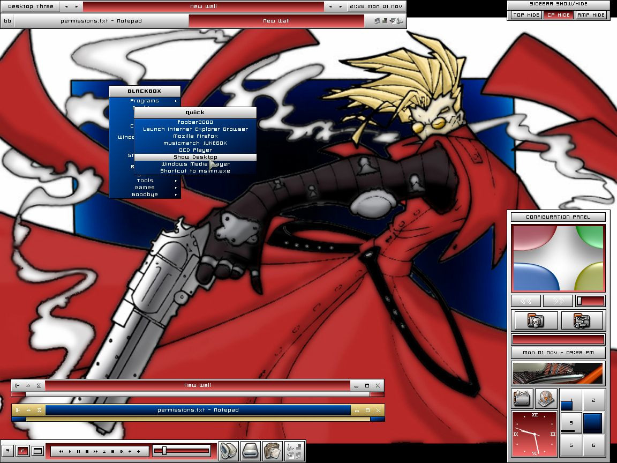Expand the Games submenu arrow
This screenshot has height=463, width=617.
[x=176, y=188]
